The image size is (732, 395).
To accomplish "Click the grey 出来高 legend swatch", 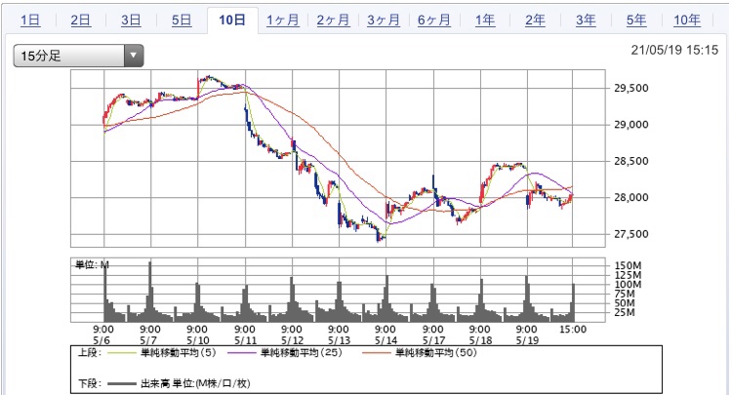I will pos(122,384).
